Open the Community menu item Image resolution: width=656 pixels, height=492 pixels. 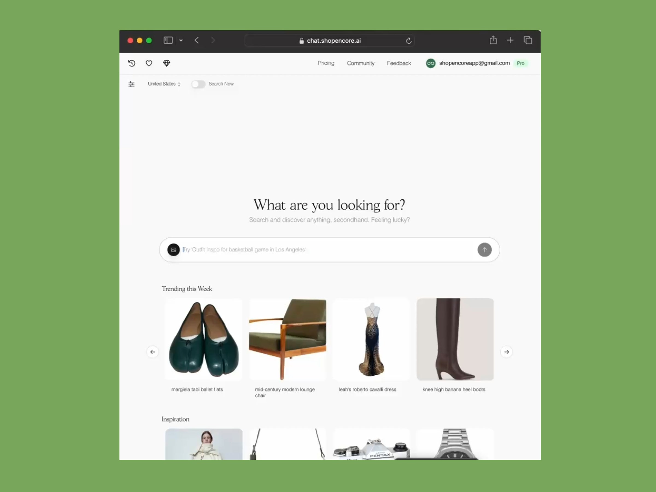pyautogui.click(x=361, y=63)
